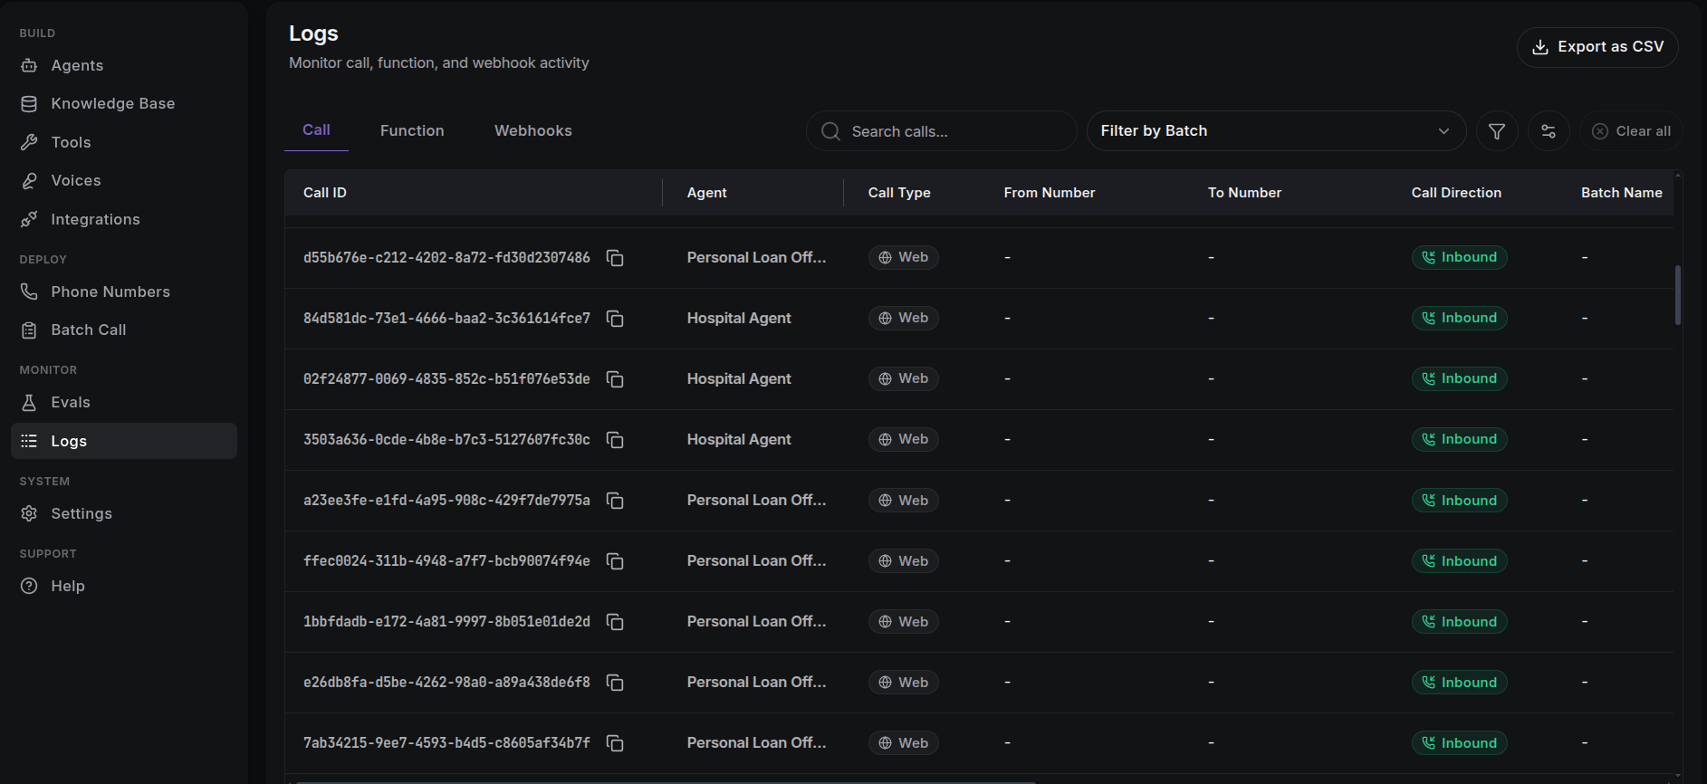Open Phone Numbers page
The height and width of the screenshot is (784, 1707).
click(x=124, y=292)
